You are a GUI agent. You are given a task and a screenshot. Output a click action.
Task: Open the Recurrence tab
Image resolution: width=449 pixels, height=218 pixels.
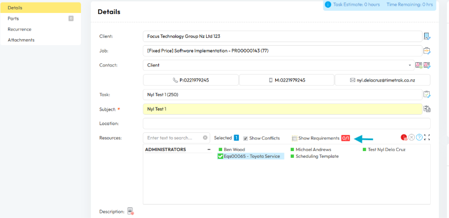pyautogui.click(x=19, y=29)
